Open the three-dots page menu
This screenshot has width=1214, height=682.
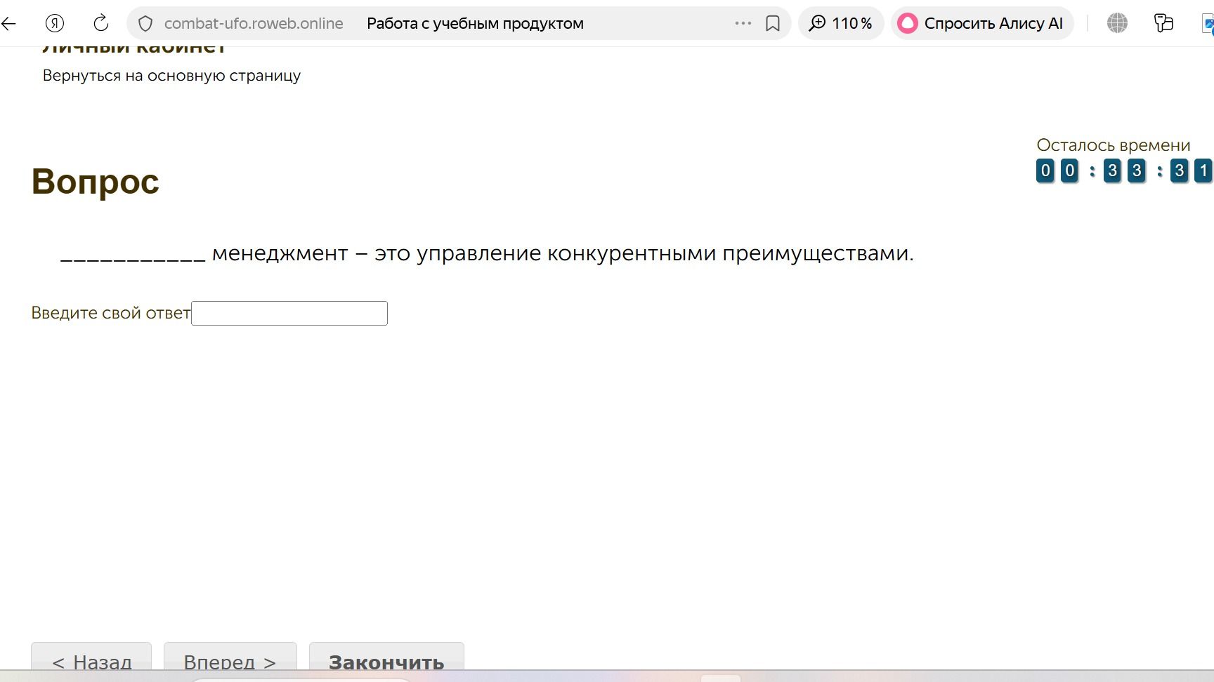pyautogui.click(x=743, y=23)
